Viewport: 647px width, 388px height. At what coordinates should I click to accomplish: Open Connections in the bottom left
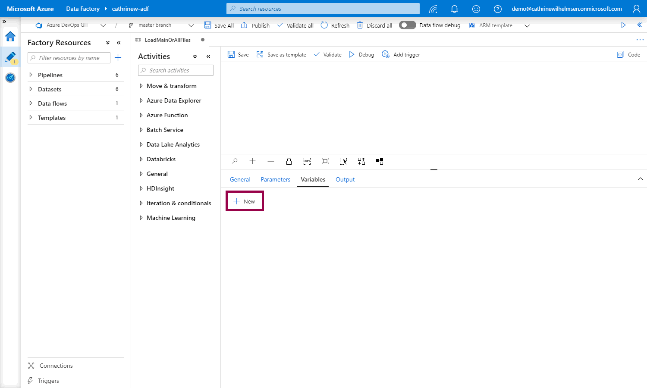pyautogui.click(x=56, y=366)
